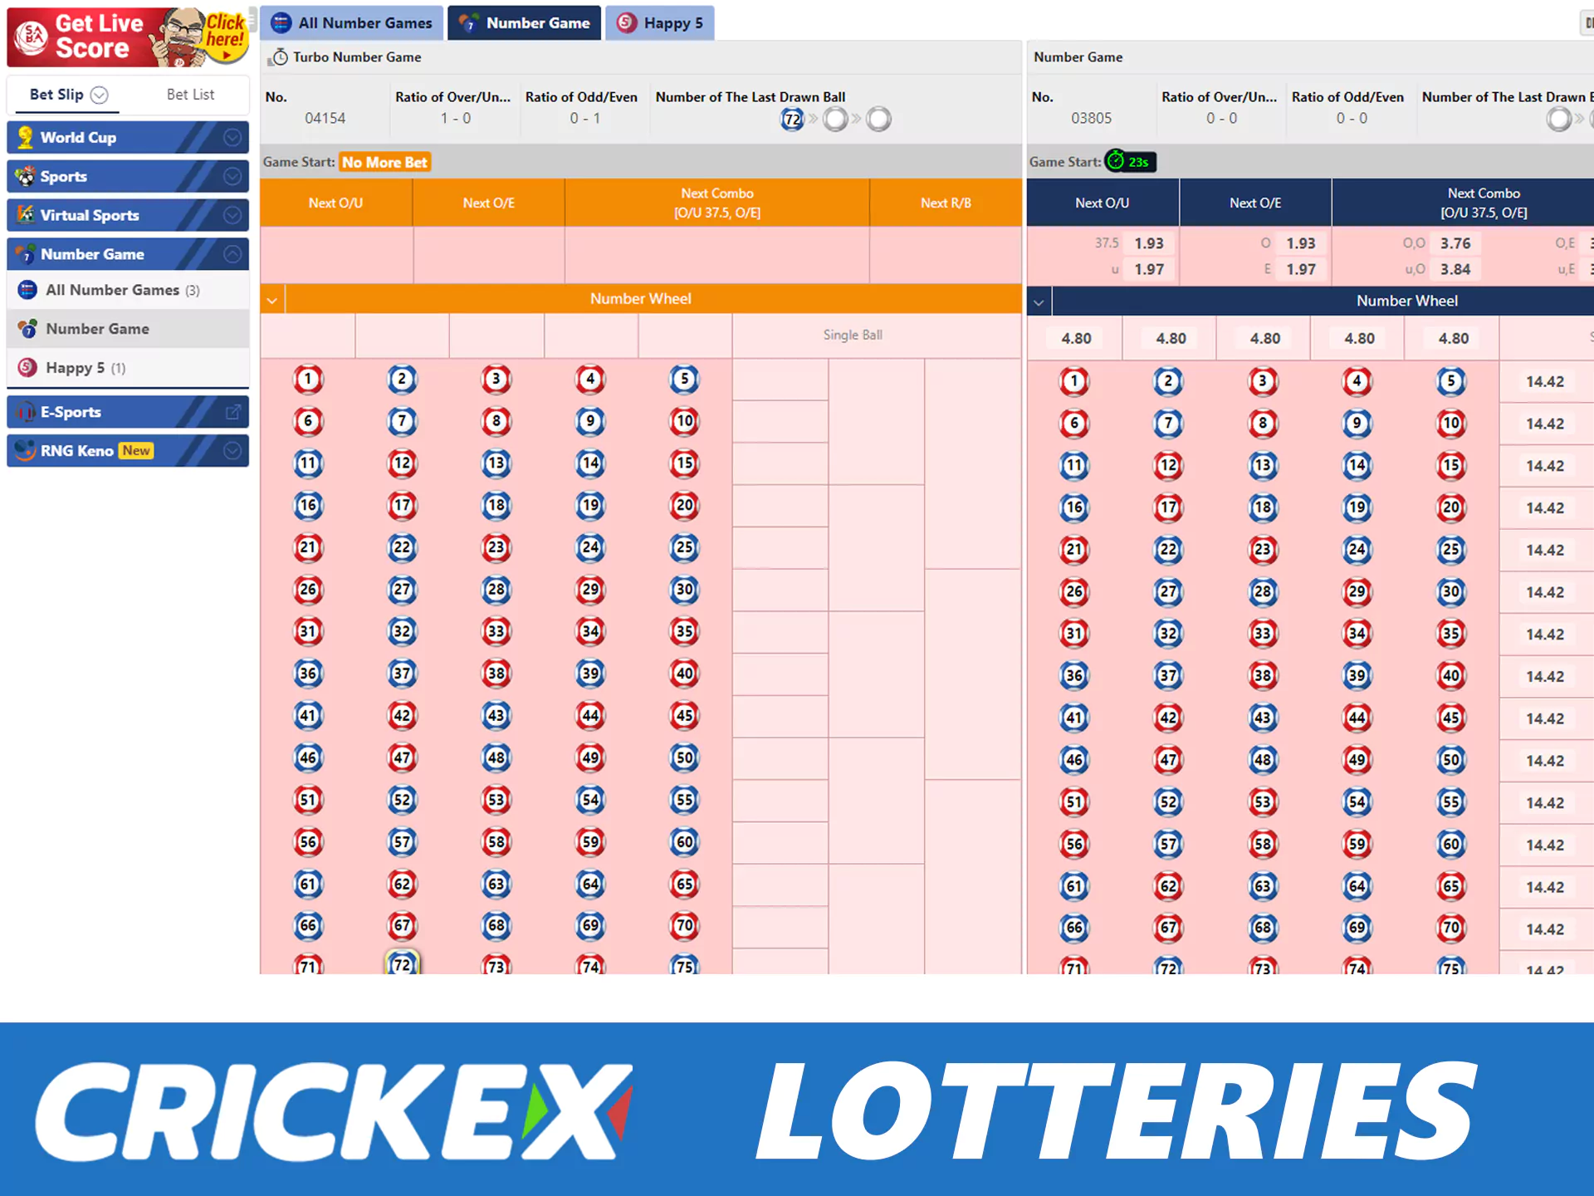This screenshot has width=1594, height=1196.
Task: Switch to the Number Game tab
Action: (x=525, y=23)
